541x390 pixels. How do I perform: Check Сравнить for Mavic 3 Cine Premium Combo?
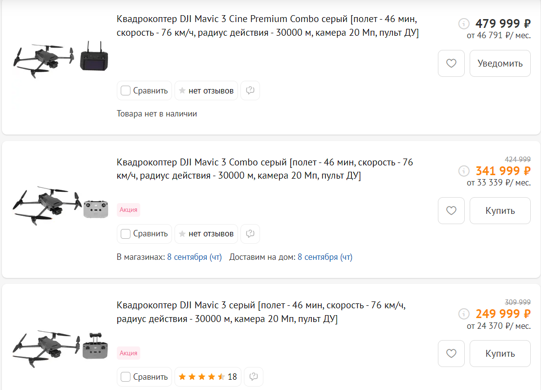coord(126,91)
